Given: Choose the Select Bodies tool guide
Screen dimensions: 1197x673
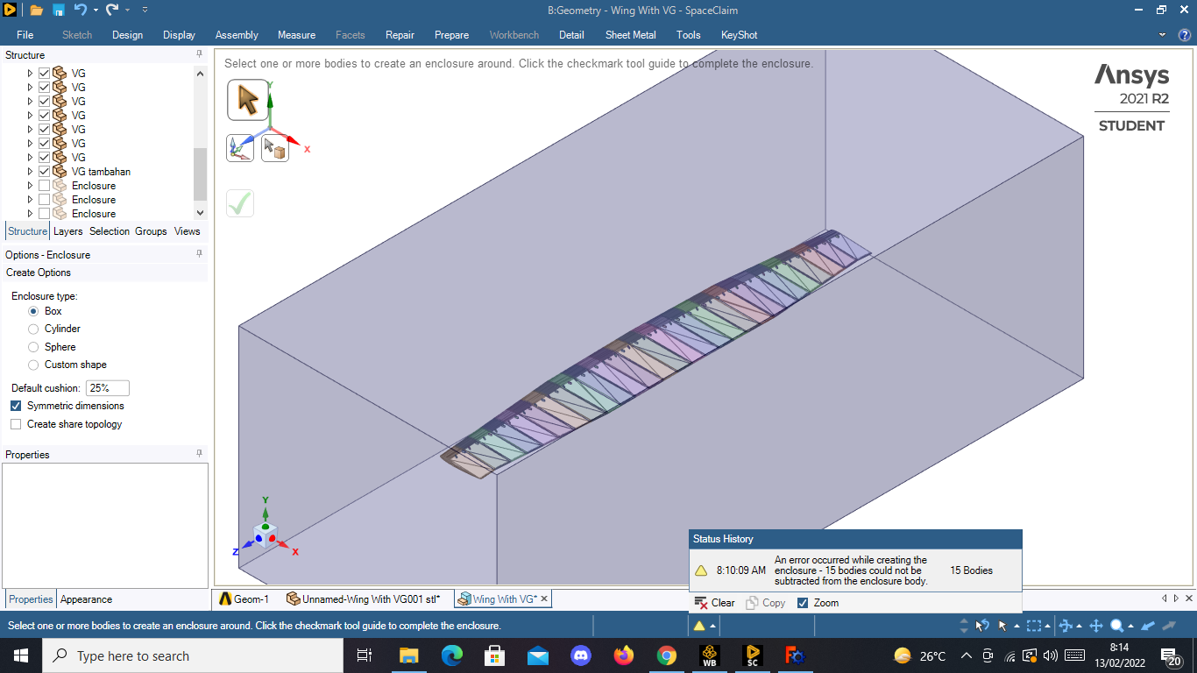Looking at the screenshot, I should (x=275, y=148).
